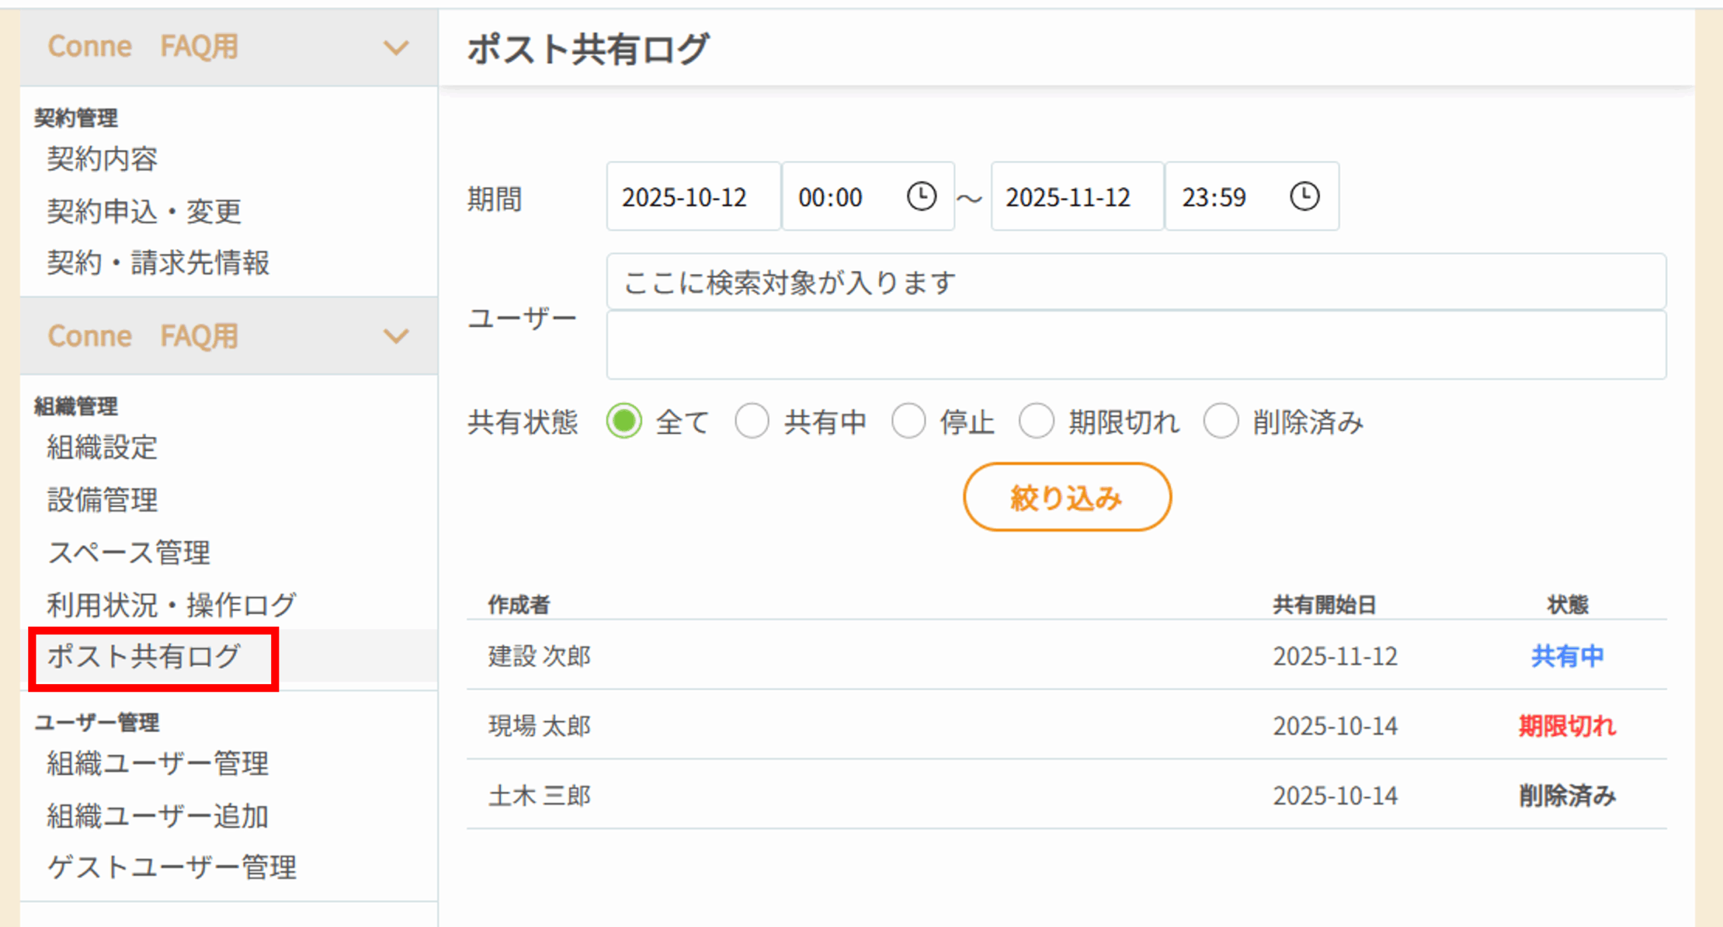
Task: Click the end date field 2025-11-12
Action: pos(1076,197)
